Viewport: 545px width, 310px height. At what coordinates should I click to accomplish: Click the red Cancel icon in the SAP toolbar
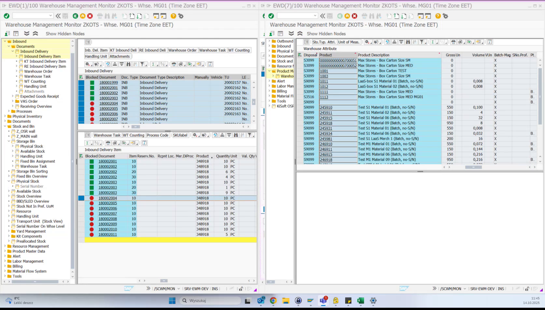pyautogui.click(x=90, y=15)
